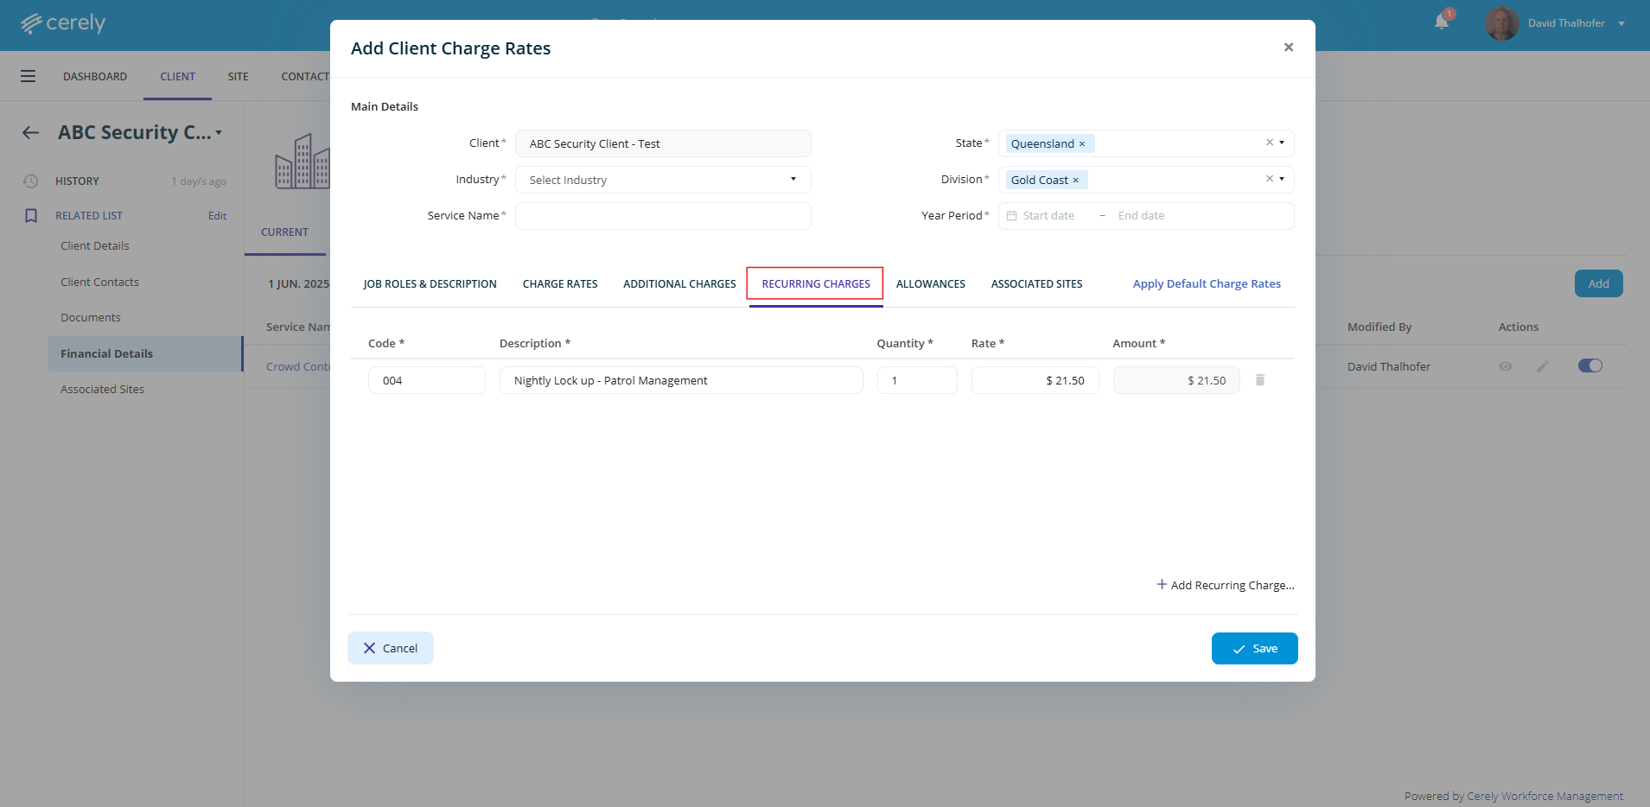Click the Service Name input field
Image resolution: width=1650 pixels, height=807 pixels.
tap(663, 216)
